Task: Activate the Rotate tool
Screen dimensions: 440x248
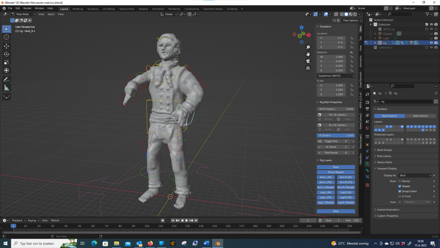Action: click(6, 54)
